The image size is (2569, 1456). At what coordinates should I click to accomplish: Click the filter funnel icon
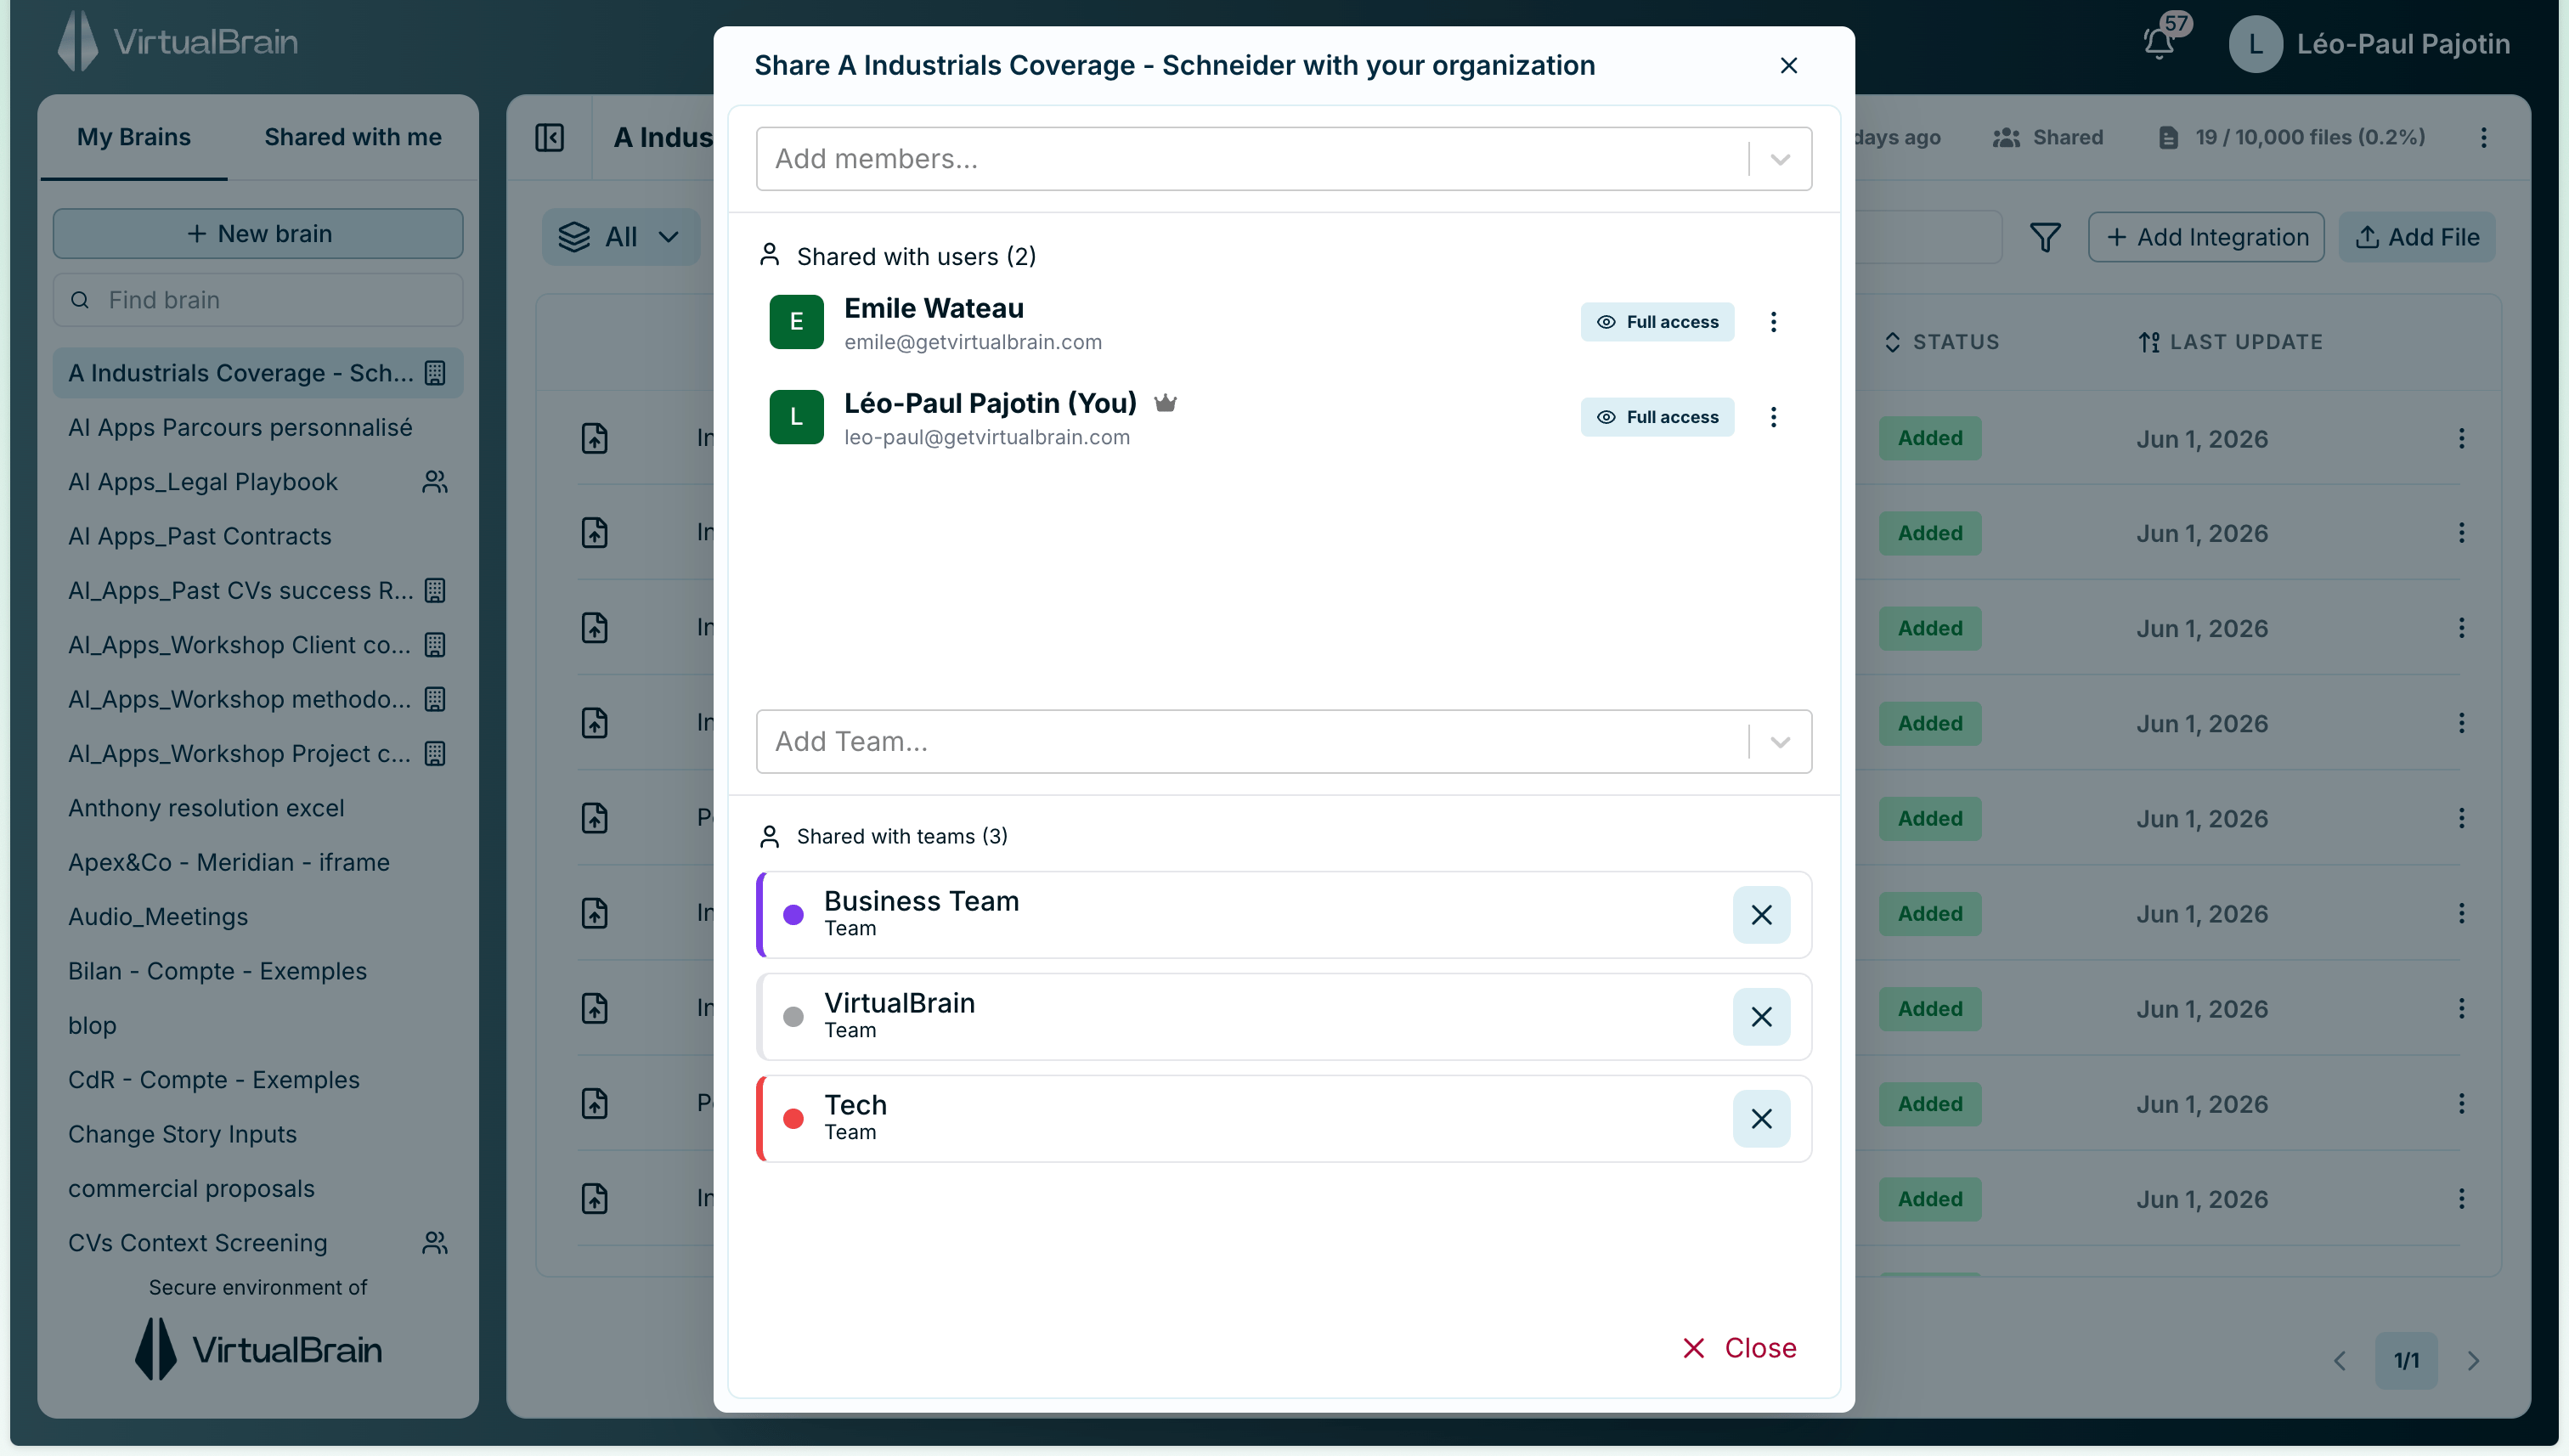click(x=2045, y=237)
